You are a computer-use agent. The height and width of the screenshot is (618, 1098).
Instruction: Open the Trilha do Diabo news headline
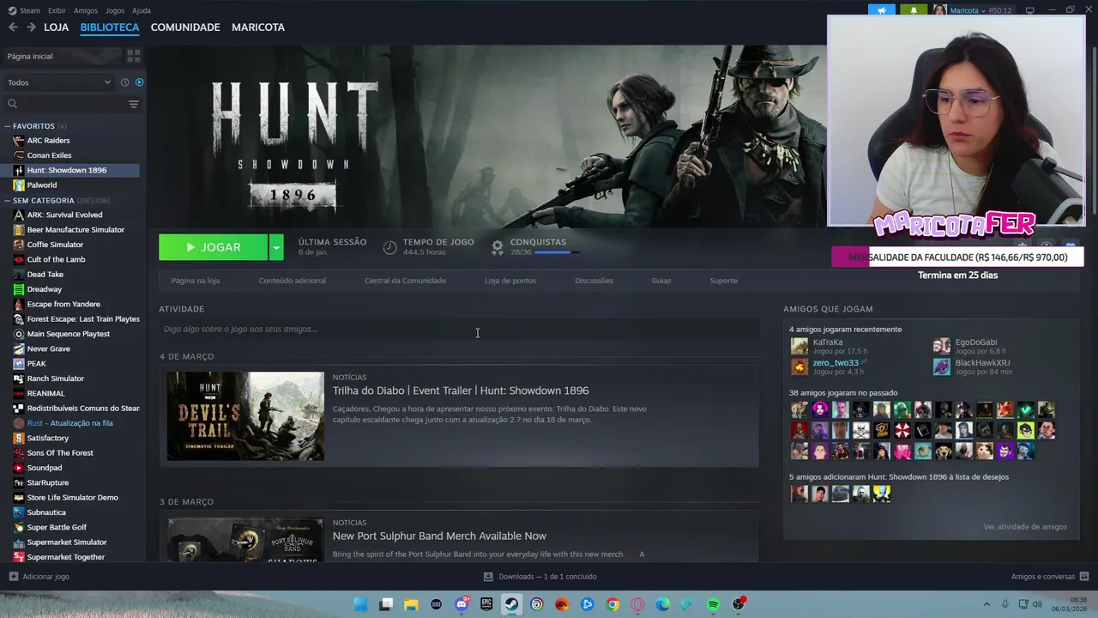click(461, 391)
